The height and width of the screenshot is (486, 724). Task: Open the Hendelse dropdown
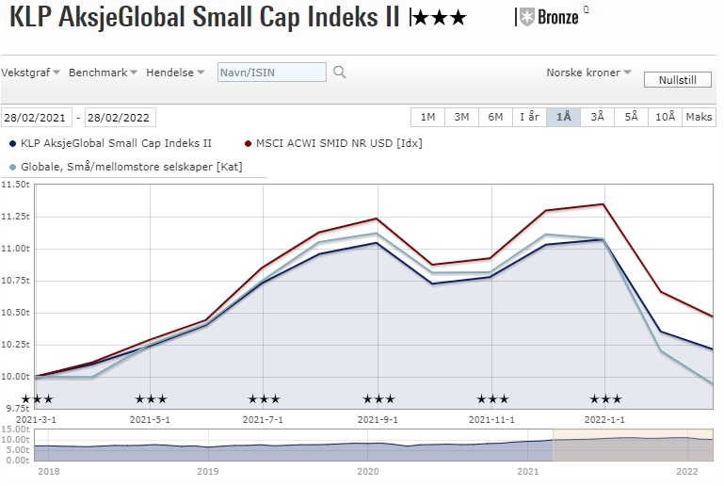175,73
